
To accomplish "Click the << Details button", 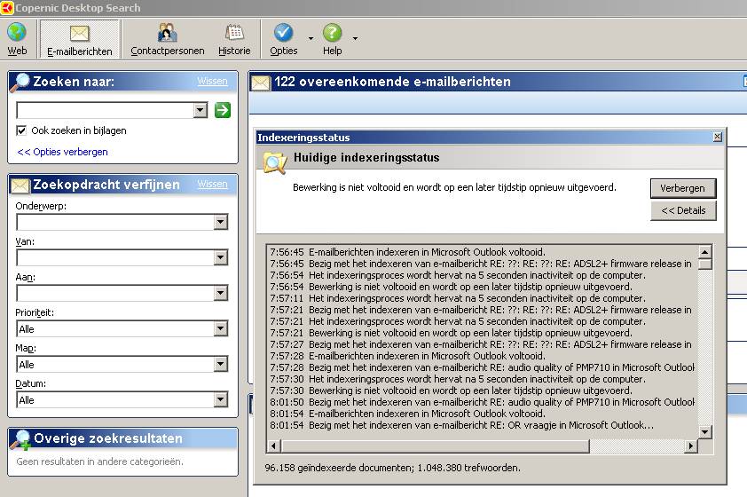I will 683,210.
